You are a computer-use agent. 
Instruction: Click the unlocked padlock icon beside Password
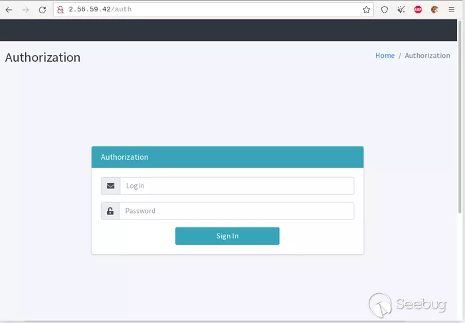coord(110,211)
